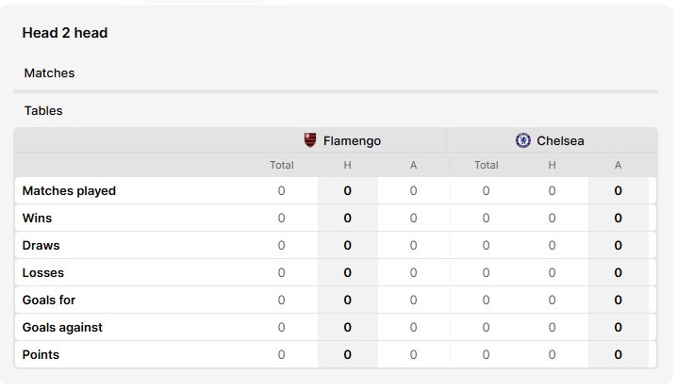Click the Head 2 head heading
Viewport: 677px width, 390px height.
[65, 33]
